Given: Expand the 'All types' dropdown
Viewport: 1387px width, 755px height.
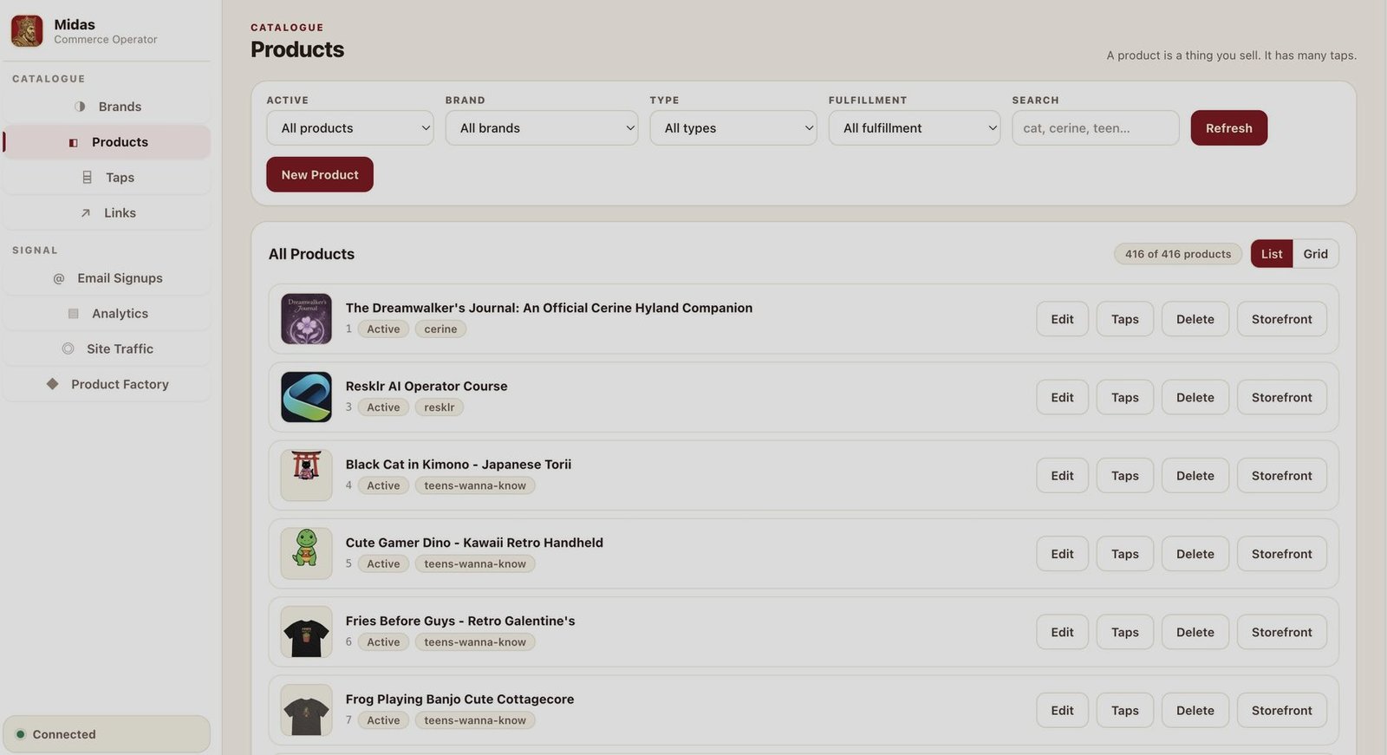Looking at the screenshot, I should point(733,128).
